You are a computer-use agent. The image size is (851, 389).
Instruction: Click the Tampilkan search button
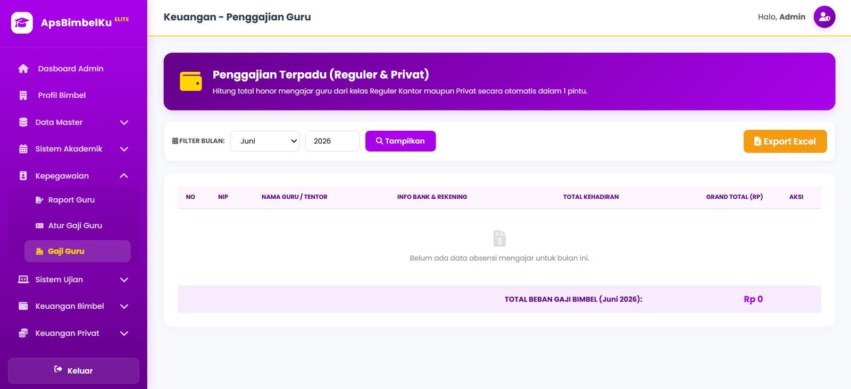(401, 141)
